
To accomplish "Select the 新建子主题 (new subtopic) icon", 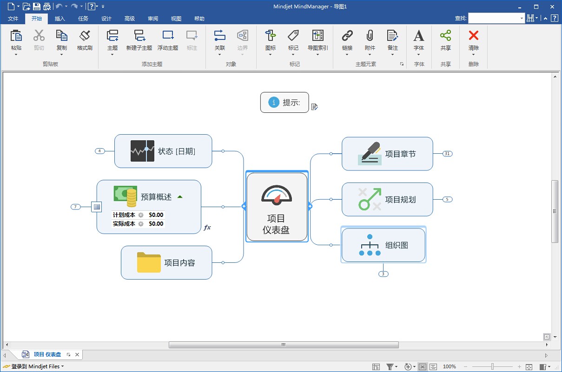I will coord(139,41).
